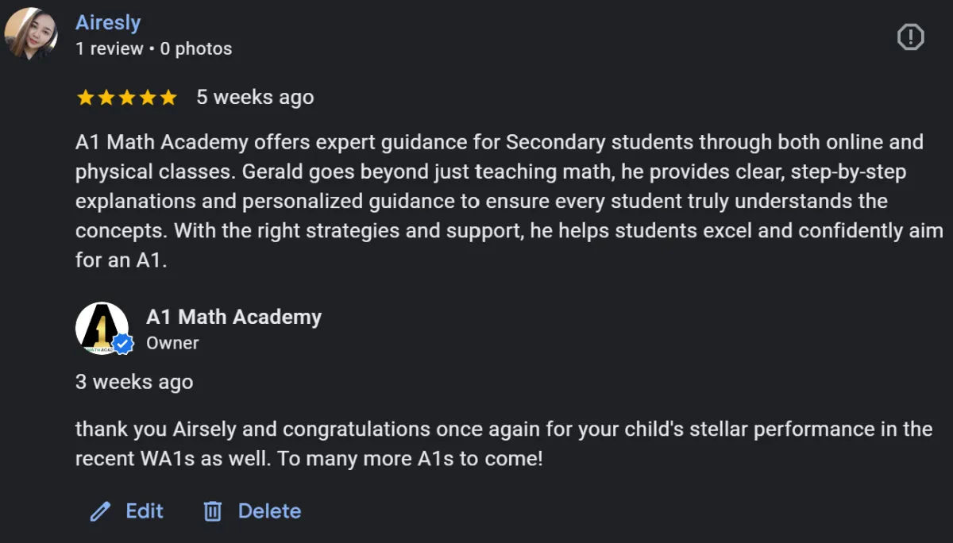
Task: Open the A1 Math Academy logo avatar
Action: 100,327
